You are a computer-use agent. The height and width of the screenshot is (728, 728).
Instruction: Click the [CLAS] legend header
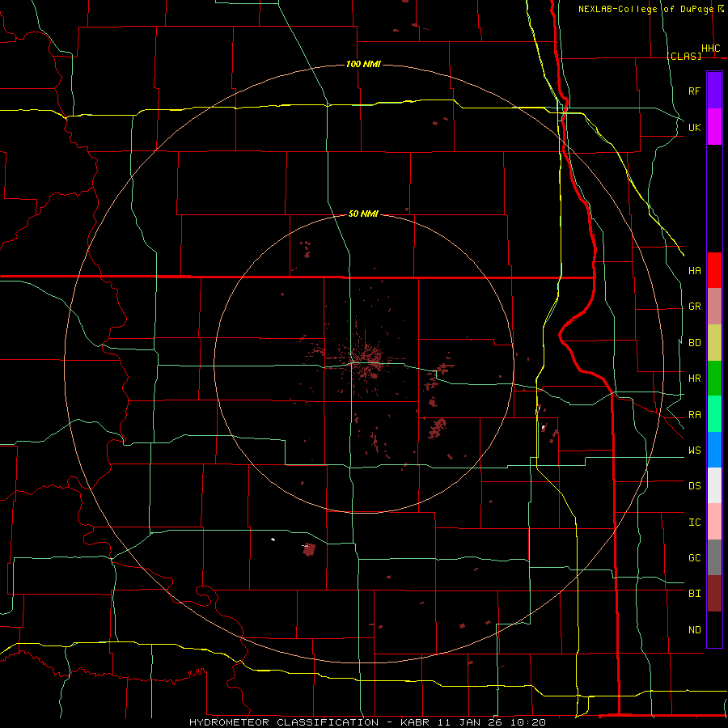click(x=684, y=56)
